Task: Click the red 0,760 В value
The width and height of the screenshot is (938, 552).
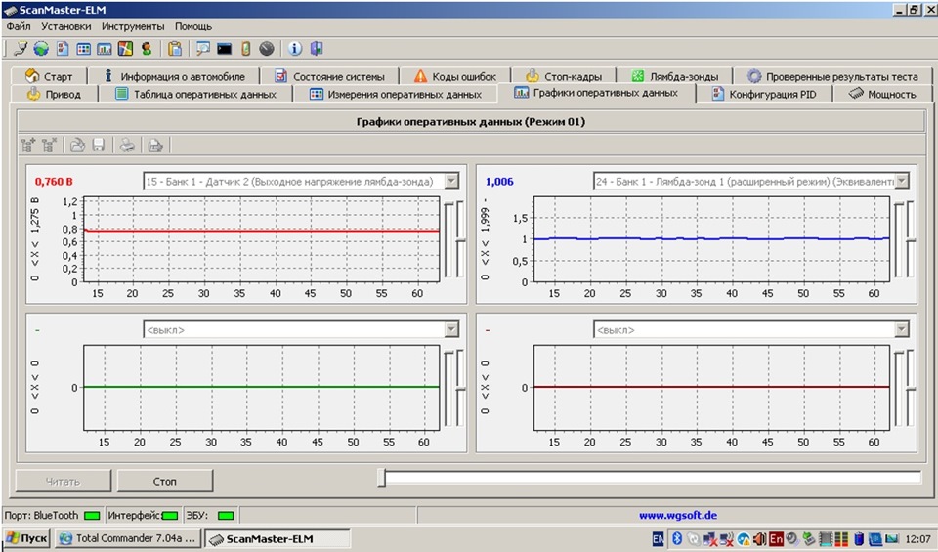Action: pos(54,181)
